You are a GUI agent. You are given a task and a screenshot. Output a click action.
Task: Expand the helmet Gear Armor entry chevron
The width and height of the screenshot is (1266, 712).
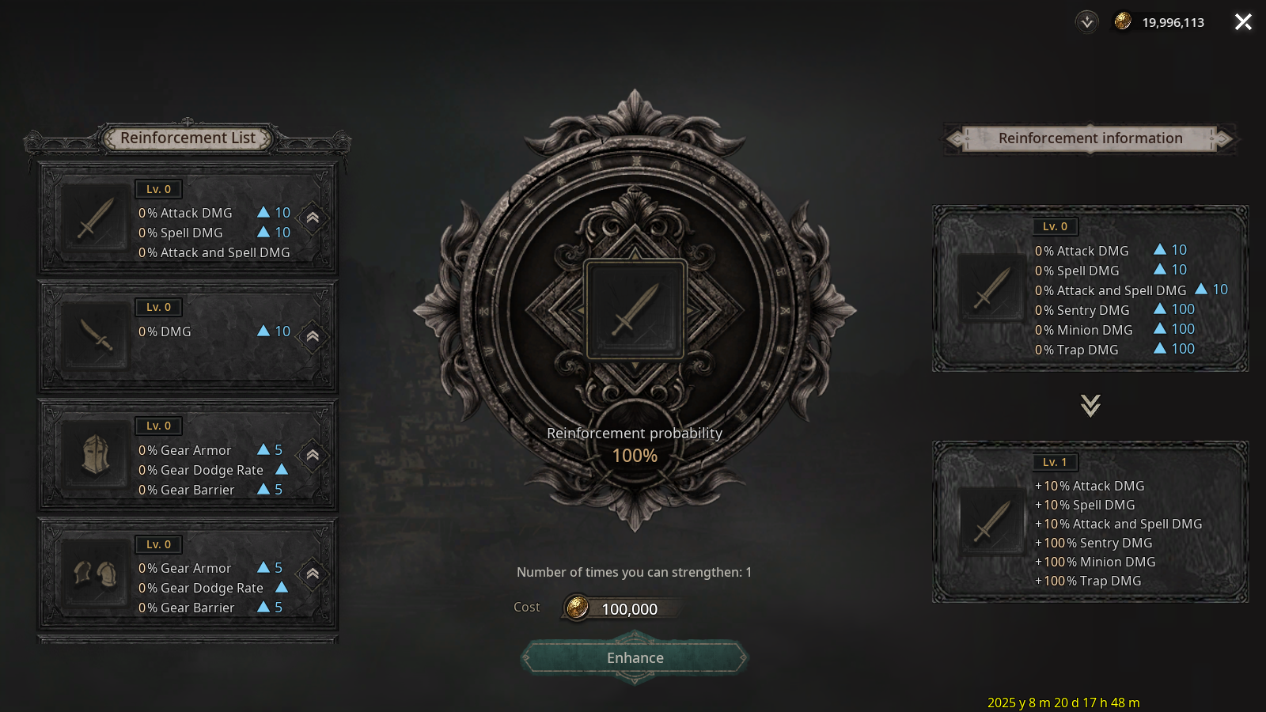click(313, 455)
